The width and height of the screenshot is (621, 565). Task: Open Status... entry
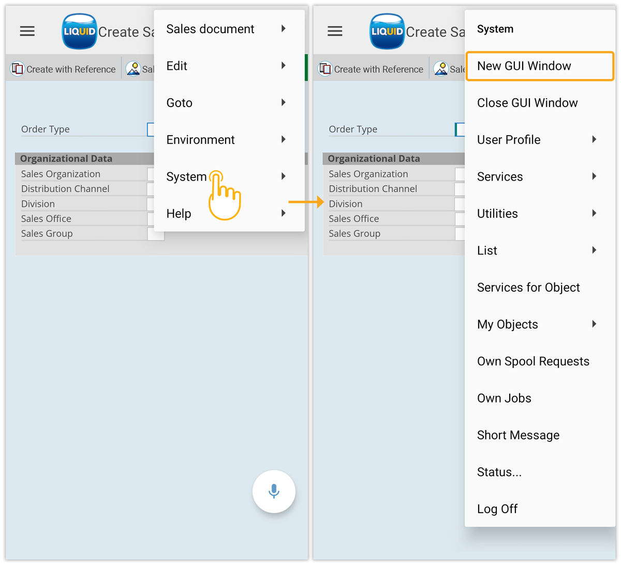tap(540, 472)
